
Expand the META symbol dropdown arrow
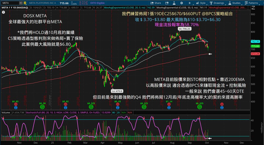point(21,3)
